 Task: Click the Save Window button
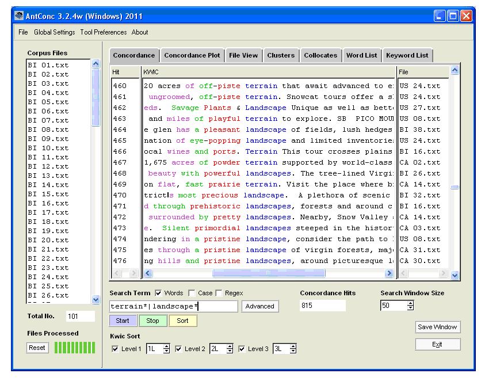tap(437, 327)
